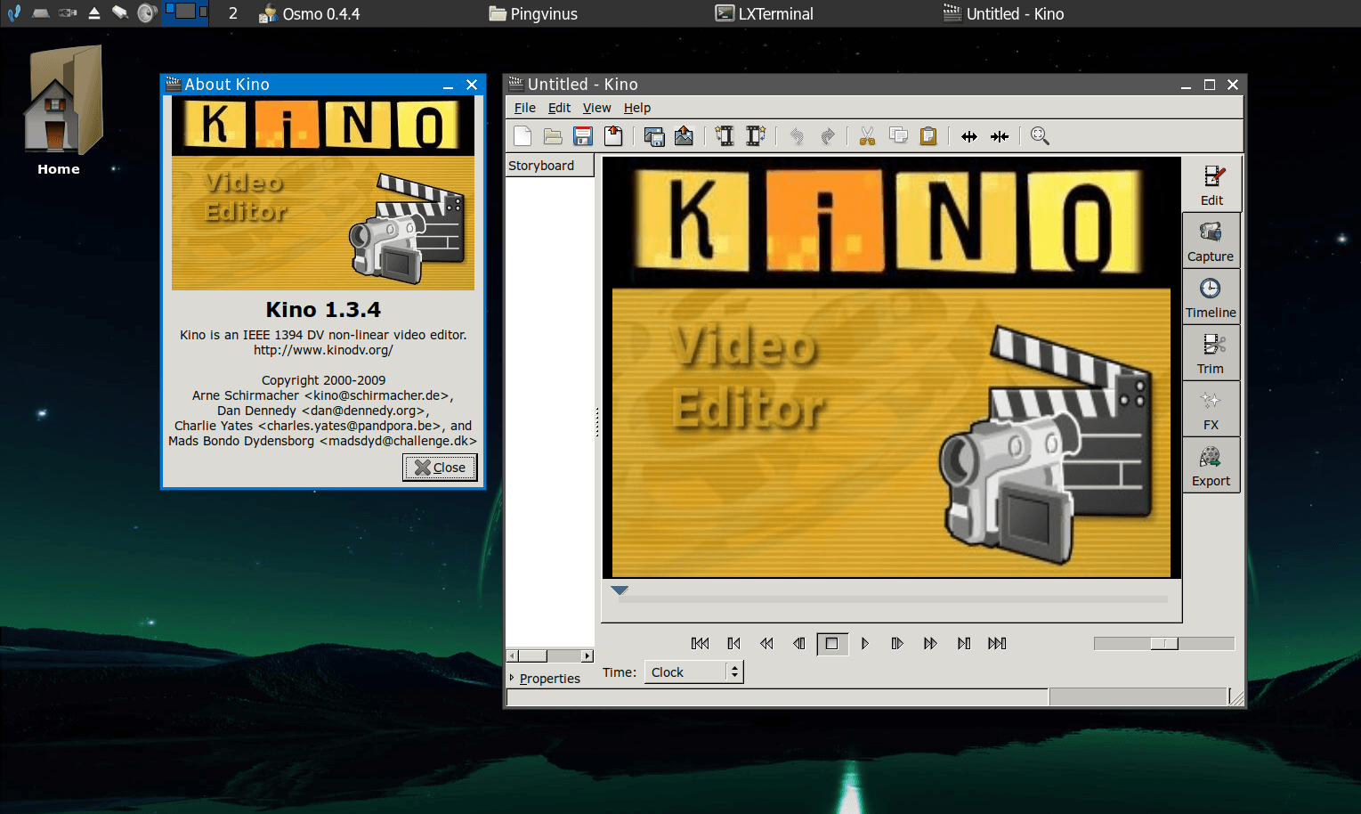Click the desktop pager workspace switcher
The width and height of the screenshot is (1361, 814).
point(186,12)
